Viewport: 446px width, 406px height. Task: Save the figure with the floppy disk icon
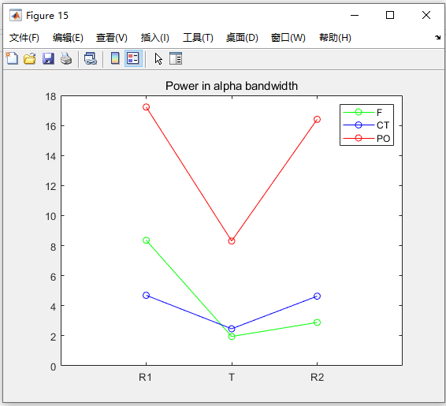[x=48, y=58]
